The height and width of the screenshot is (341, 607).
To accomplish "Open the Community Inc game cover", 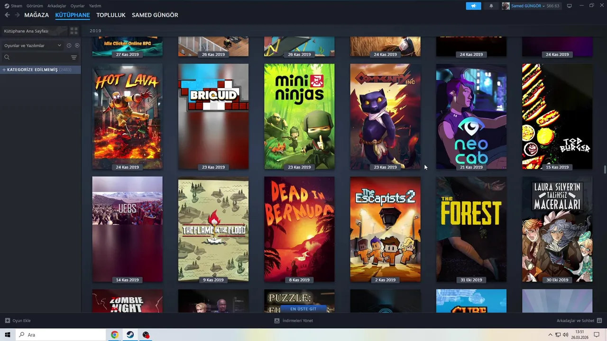I will point(385,117).
